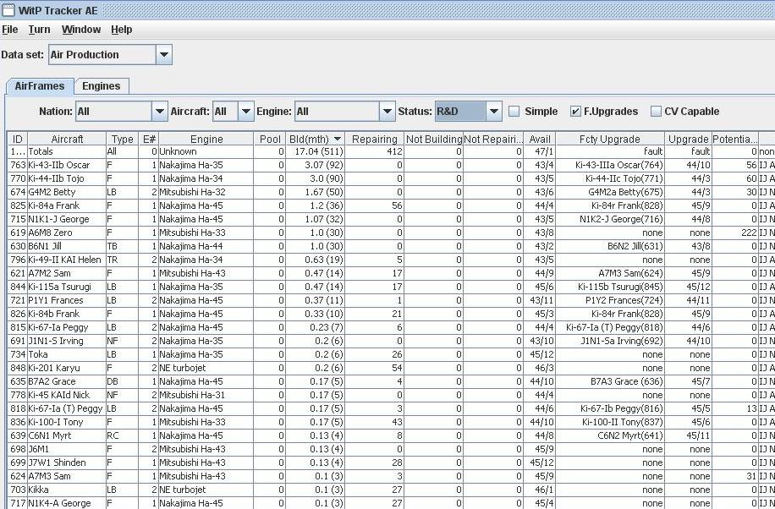Click the Ki-67-Ib Peggy(816) upgrade cell
The height and width of the screenshot is (509, 775).
(610, 408)
